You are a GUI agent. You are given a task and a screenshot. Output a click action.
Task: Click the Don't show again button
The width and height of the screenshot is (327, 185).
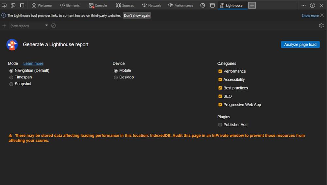137,15
